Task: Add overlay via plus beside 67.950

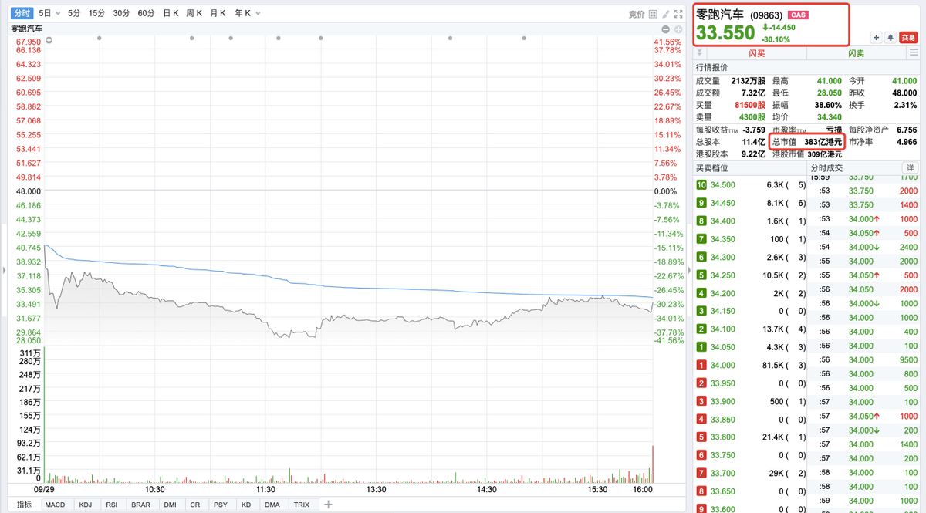Action: point(49,40)
